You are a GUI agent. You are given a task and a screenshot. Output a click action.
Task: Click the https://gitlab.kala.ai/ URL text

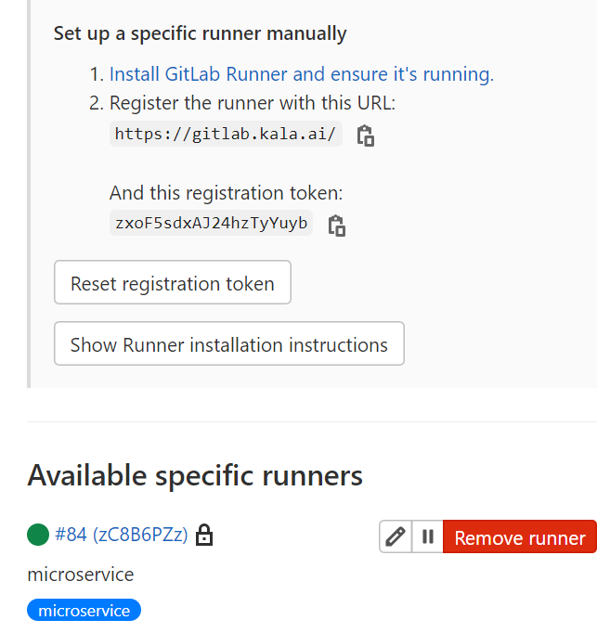click(x=226, y=134)
